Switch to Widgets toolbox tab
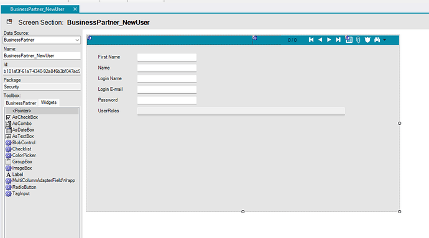Viewport: 429px width, 238px height. [x=48, y=103]
